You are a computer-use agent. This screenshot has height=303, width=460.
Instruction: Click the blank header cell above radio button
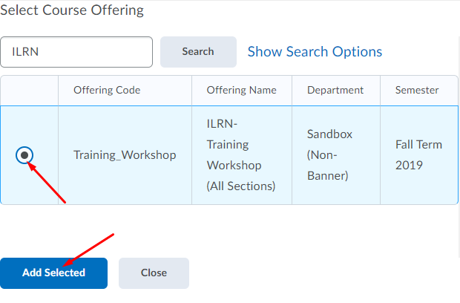(x=29, y=91)
